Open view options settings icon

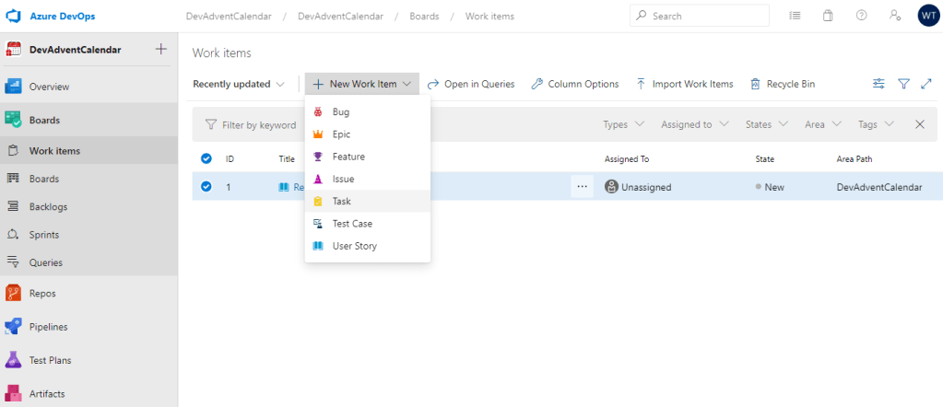click(x=878, y=84)
